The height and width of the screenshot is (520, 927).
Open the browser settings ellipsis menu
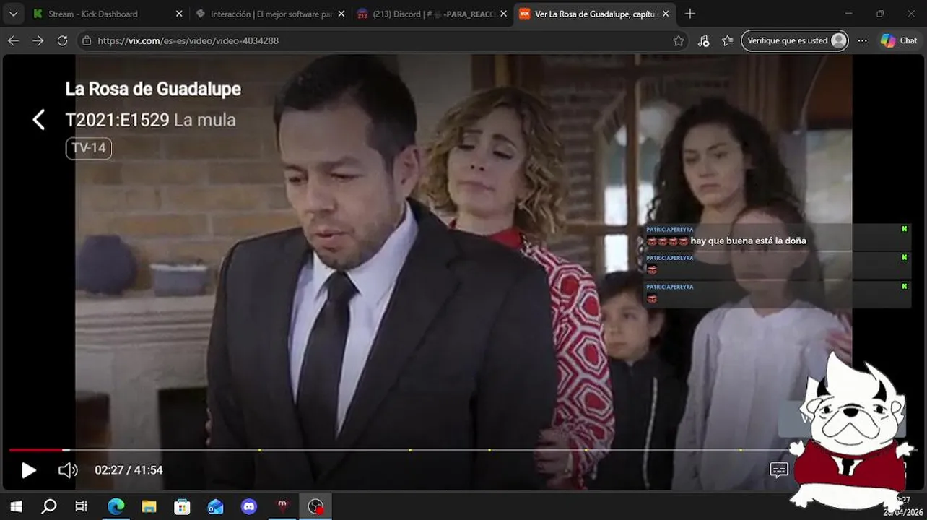pyautogui.click(x=863, y=40)
